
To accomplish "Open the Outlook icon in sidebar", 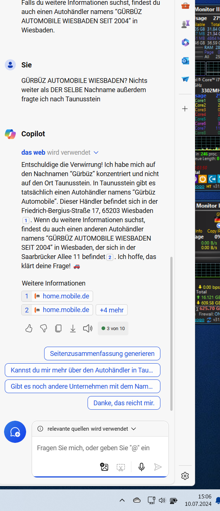I will pyautogui.click(x=185, y=61).
